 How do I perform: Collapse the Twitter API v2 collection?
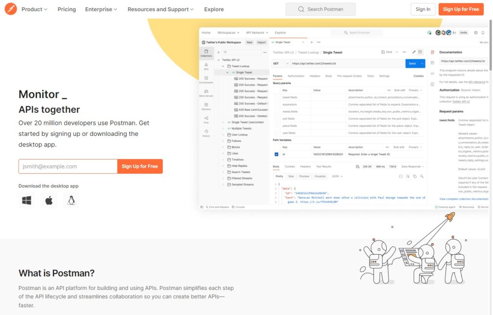click(219, 60)
